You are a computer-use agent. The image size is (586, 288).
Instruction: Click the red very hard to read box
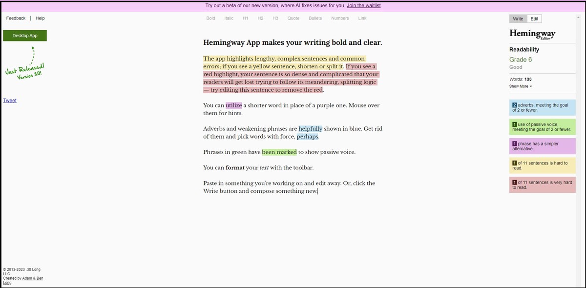(x=542, y=185)
